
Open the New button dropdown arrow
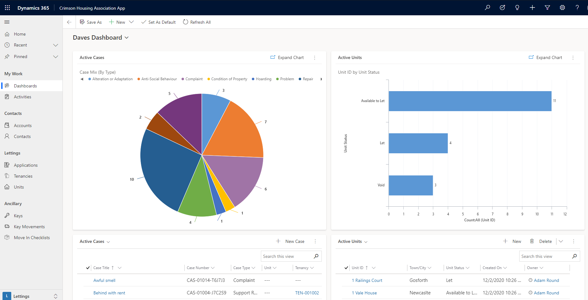click(132, 22)
